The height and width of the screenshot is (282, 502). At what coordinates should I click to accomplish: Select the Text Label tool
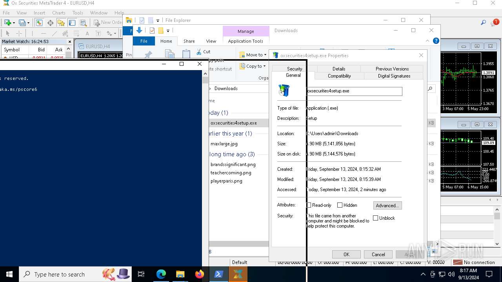pyautogui.click(x=98, y=34)
